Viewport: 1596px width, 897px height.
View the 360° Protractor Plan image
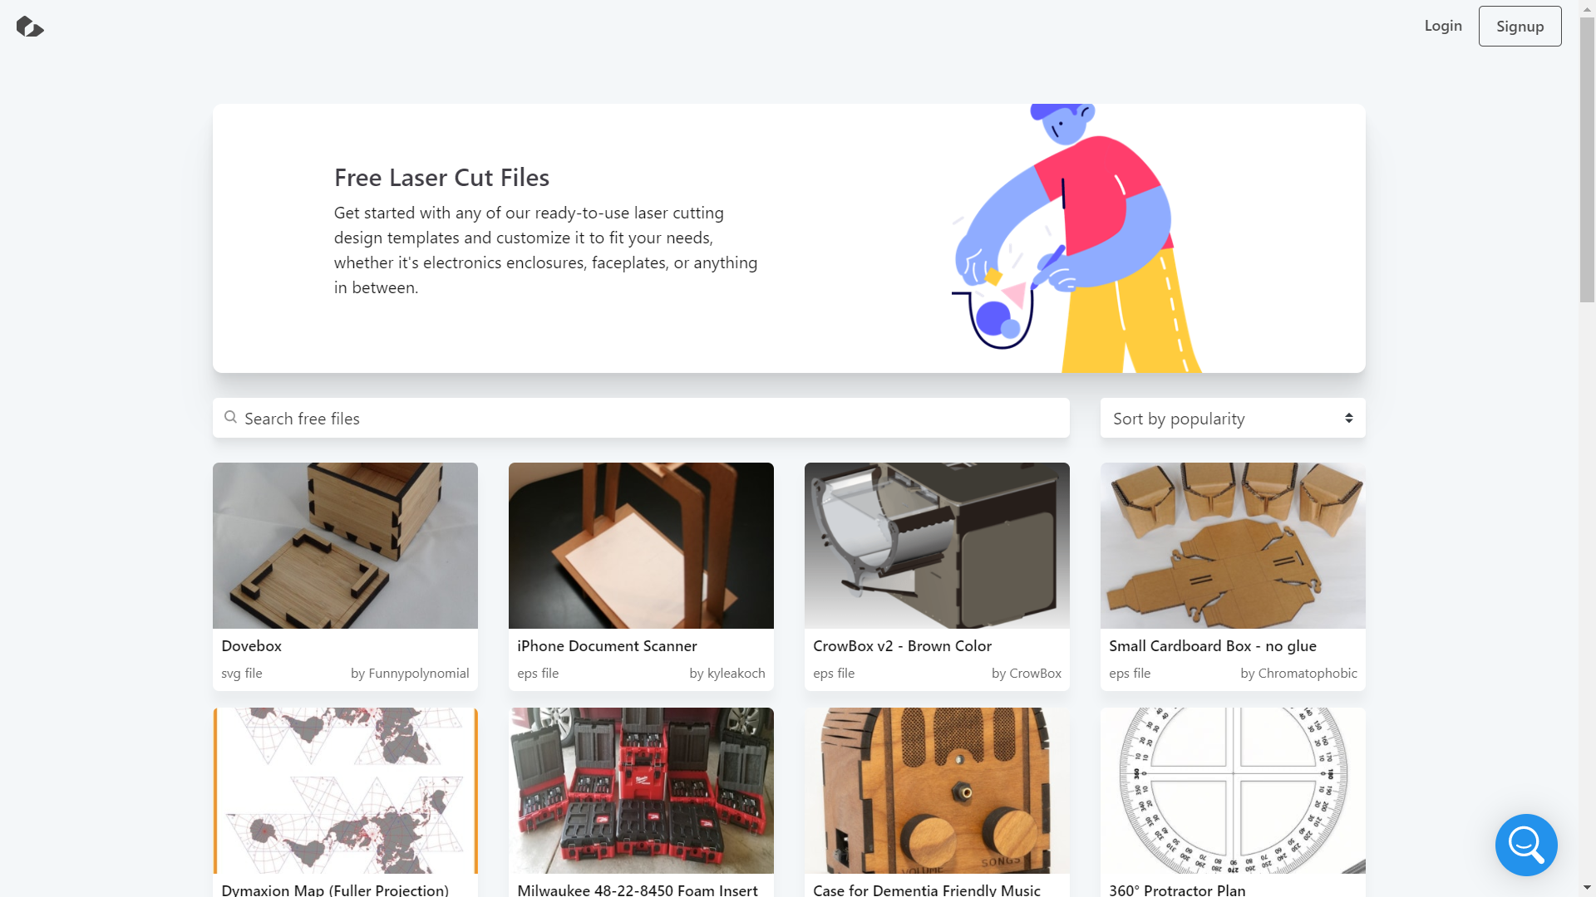[1233, 790]
